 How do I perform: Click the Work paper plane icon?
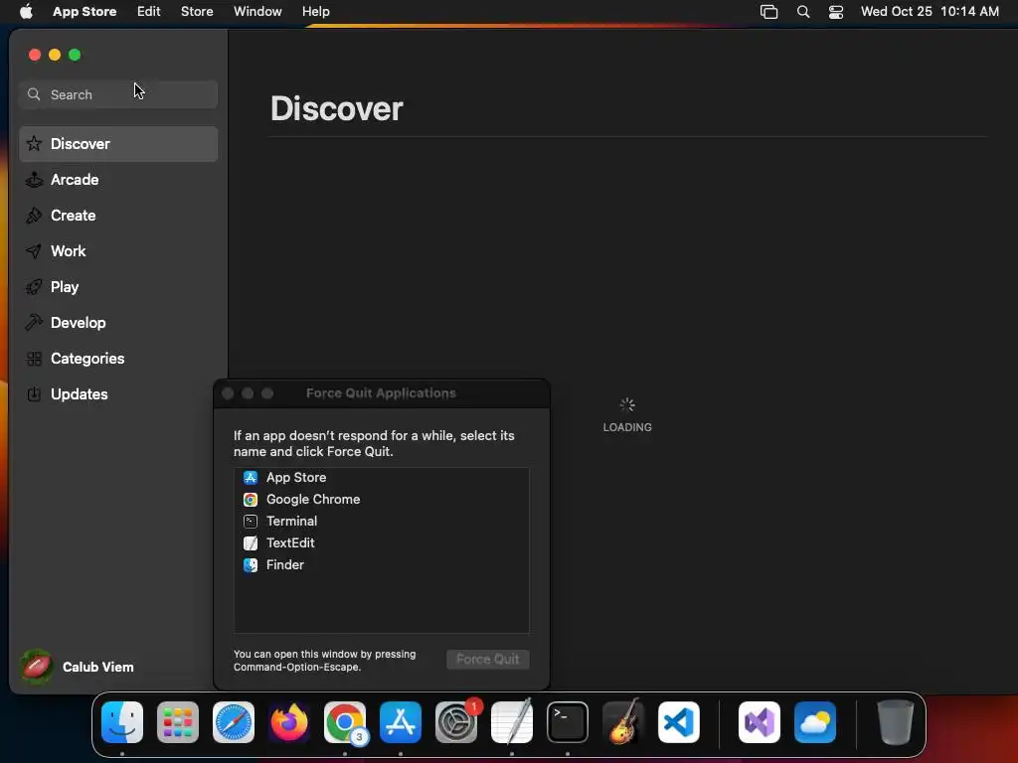(x=34, y=250)
